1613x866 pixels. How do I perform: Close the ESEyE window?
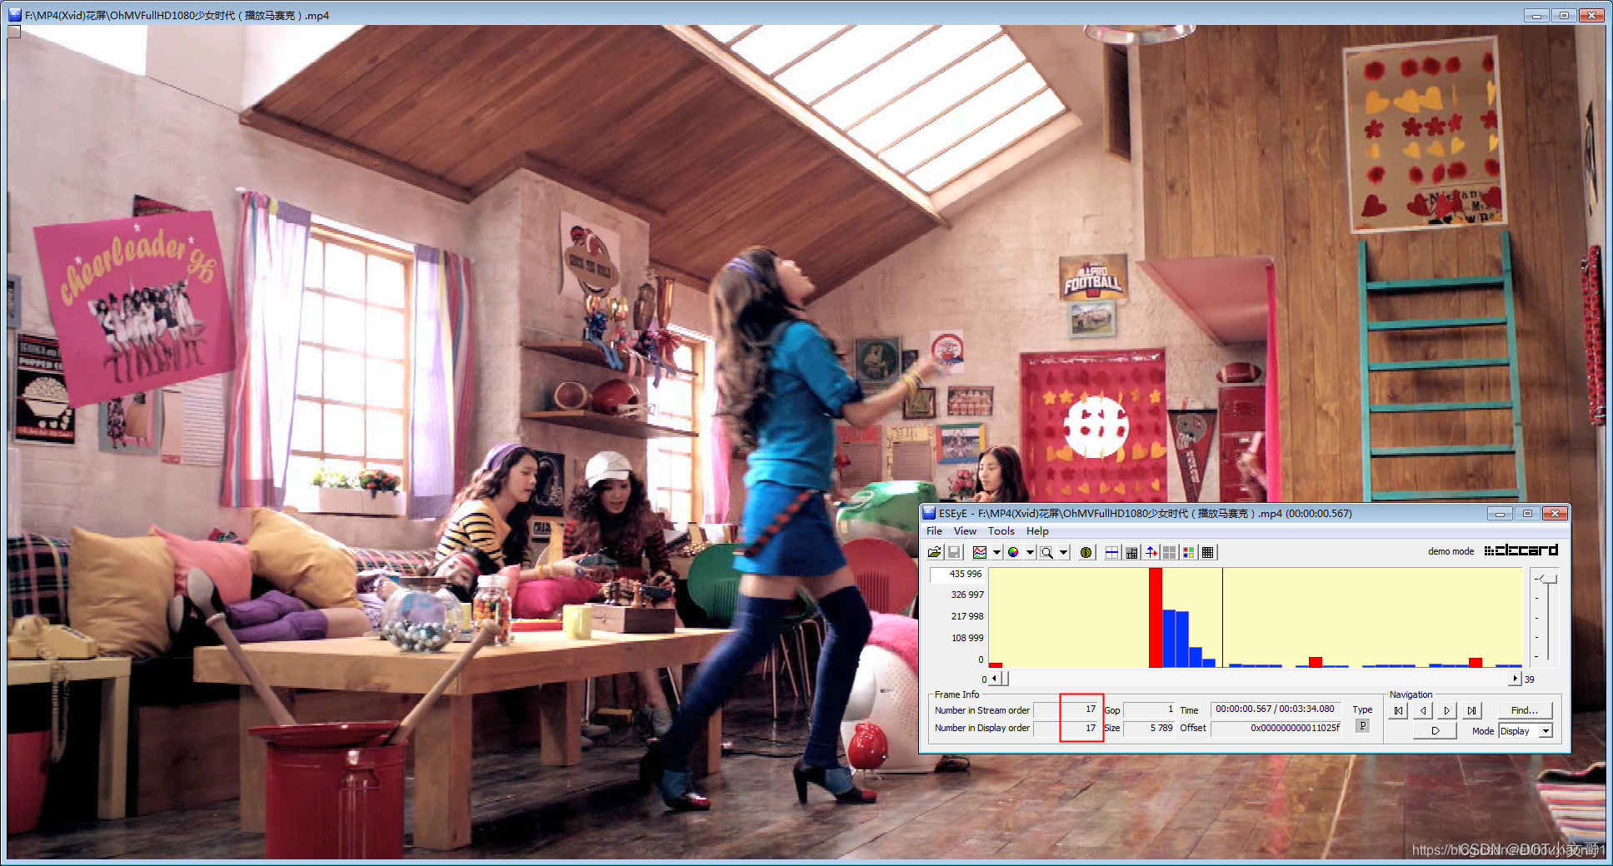pos(1555,514)
